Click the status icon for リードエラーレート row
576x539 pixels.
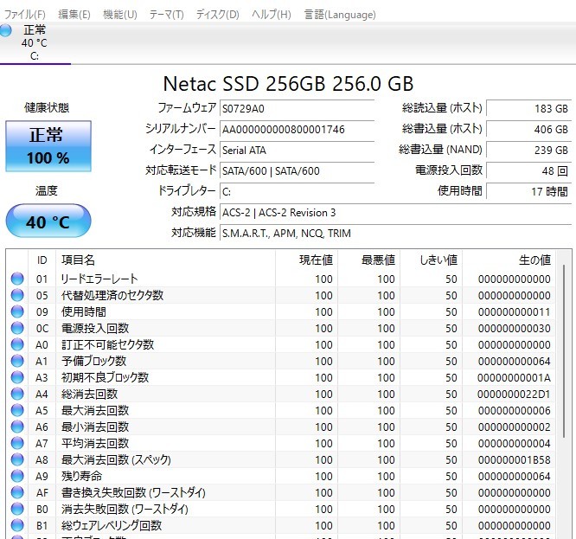tap(16, 279)
